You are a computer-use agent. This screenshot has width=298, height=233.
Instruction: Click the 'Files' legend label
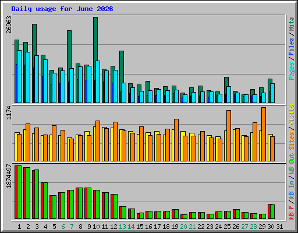coord(292,47)
